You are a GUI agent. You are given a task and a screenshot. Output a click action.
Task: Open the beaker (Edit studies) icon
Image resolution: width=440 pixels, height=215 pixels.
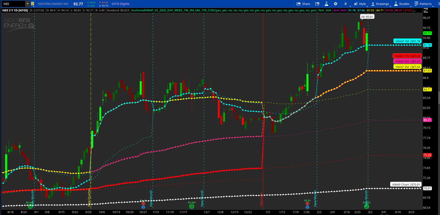(327, 4)
